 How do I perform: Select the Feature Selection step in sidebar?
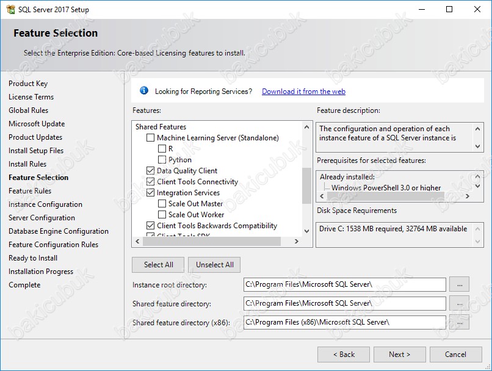click(38, 178)
